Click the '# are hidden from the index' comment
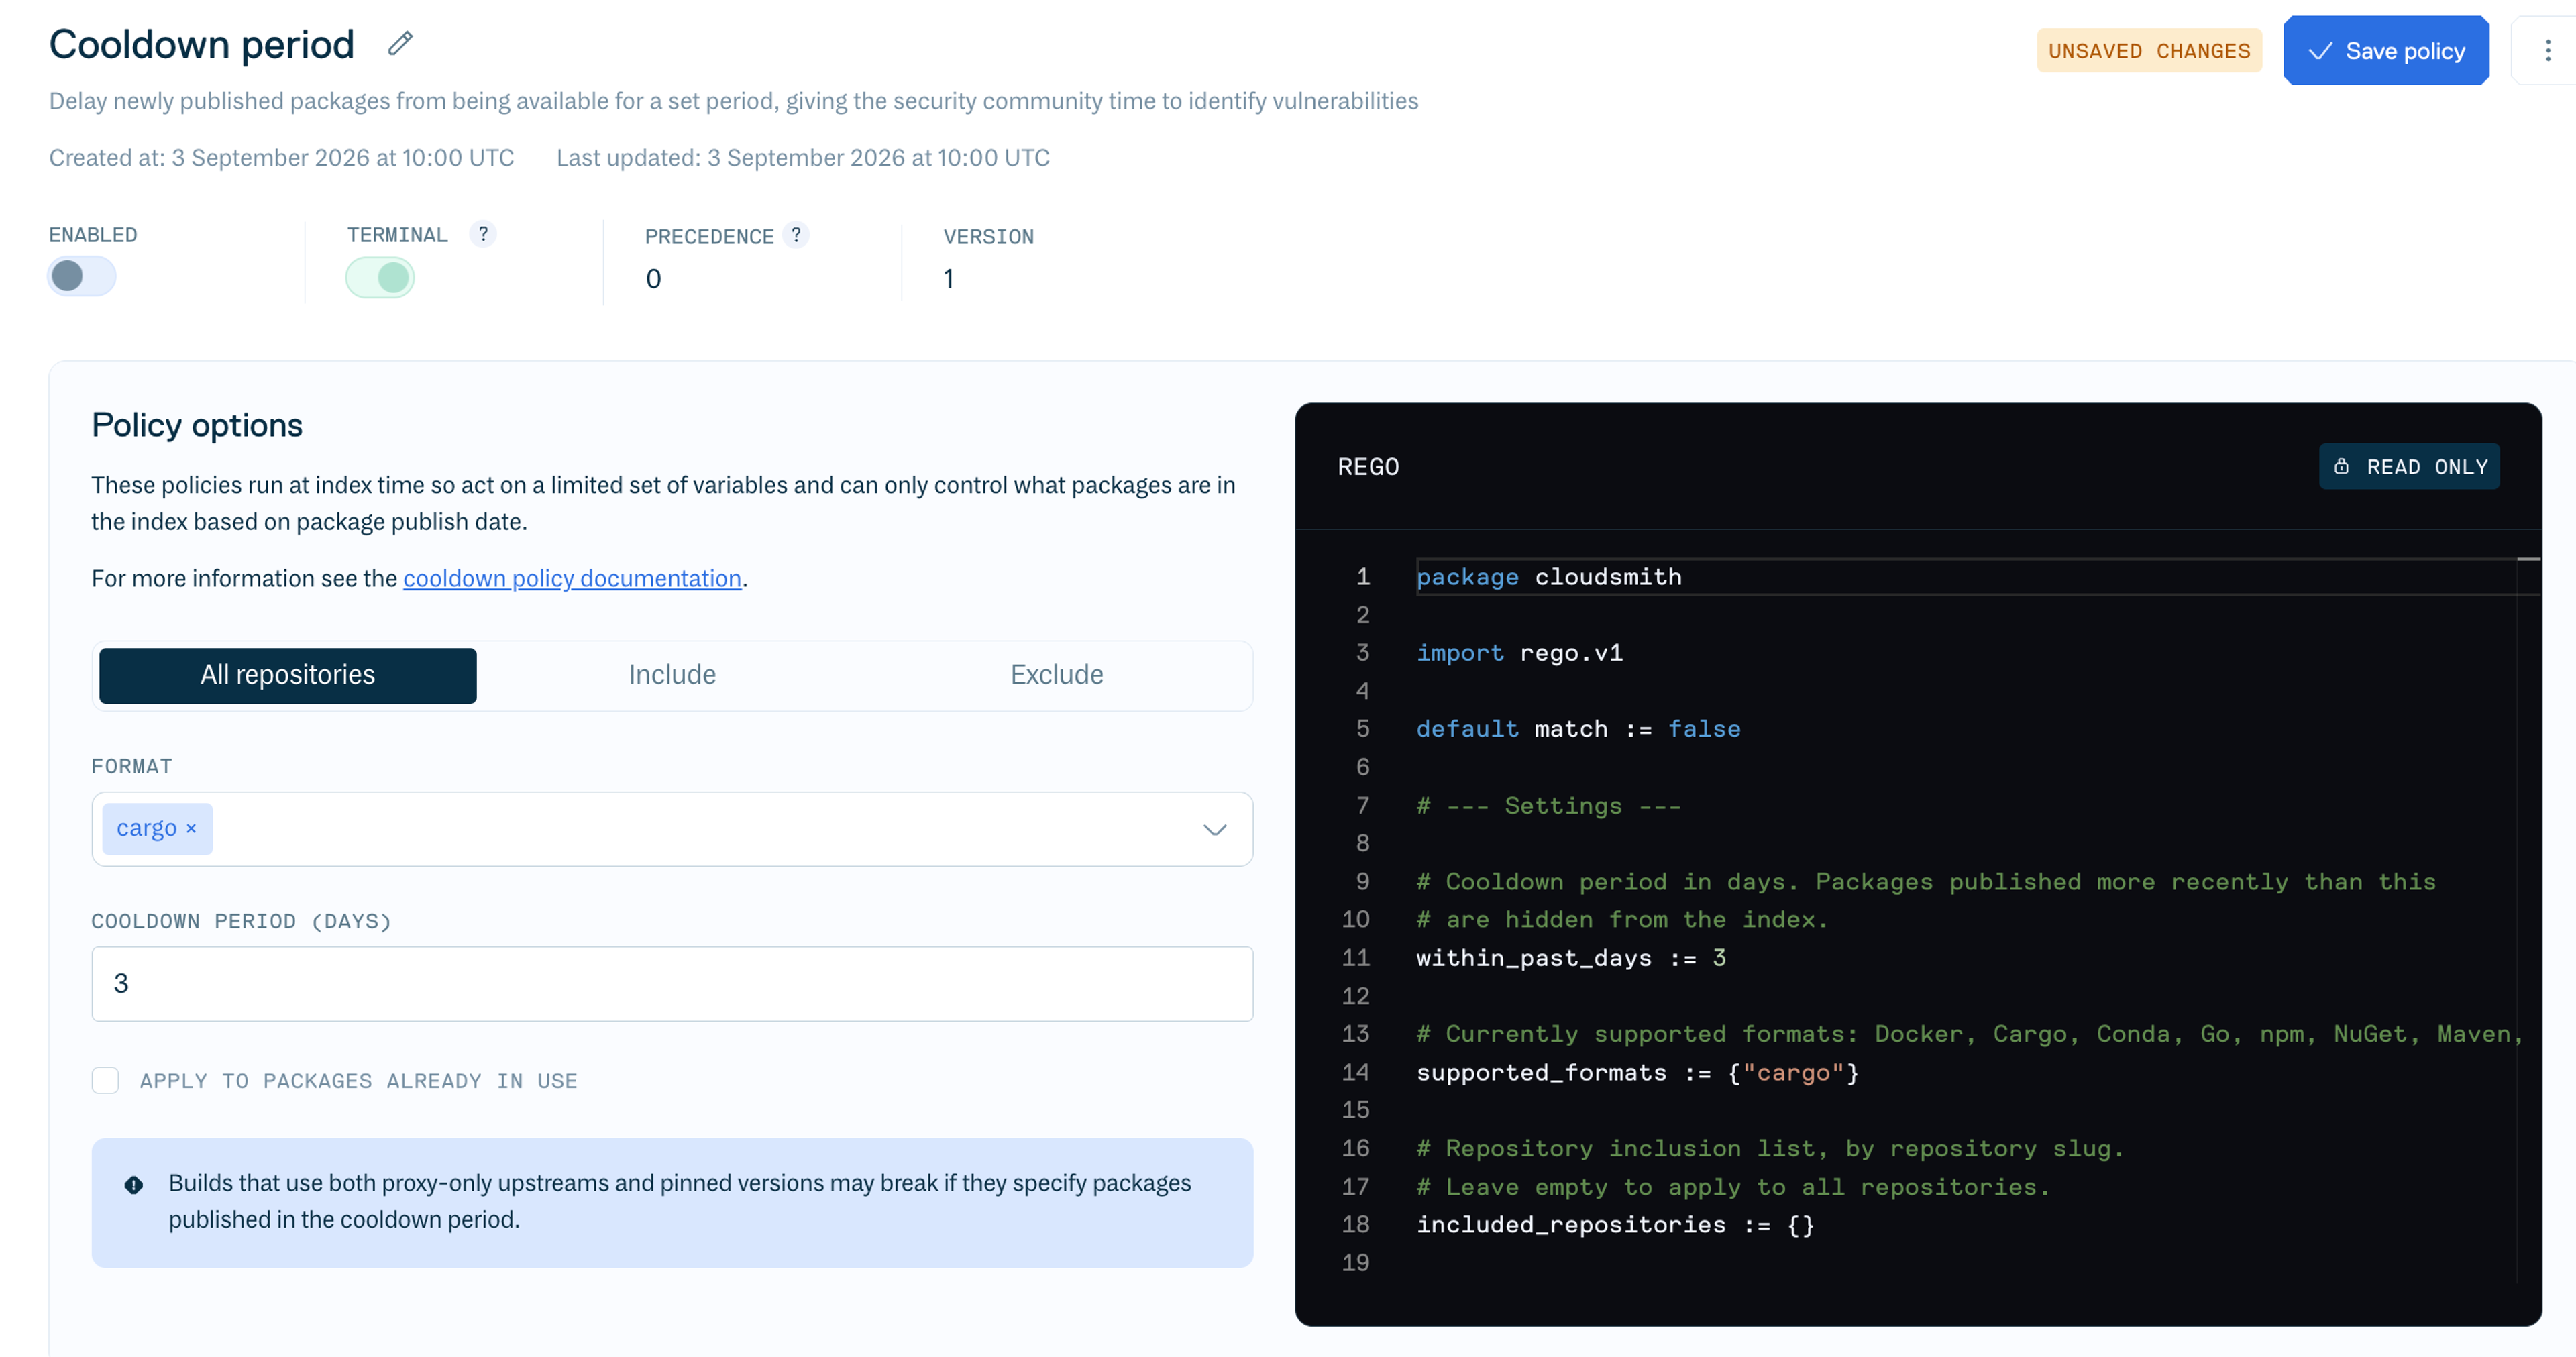This screenshot has width=2576, height=1357. (1622, 920)
